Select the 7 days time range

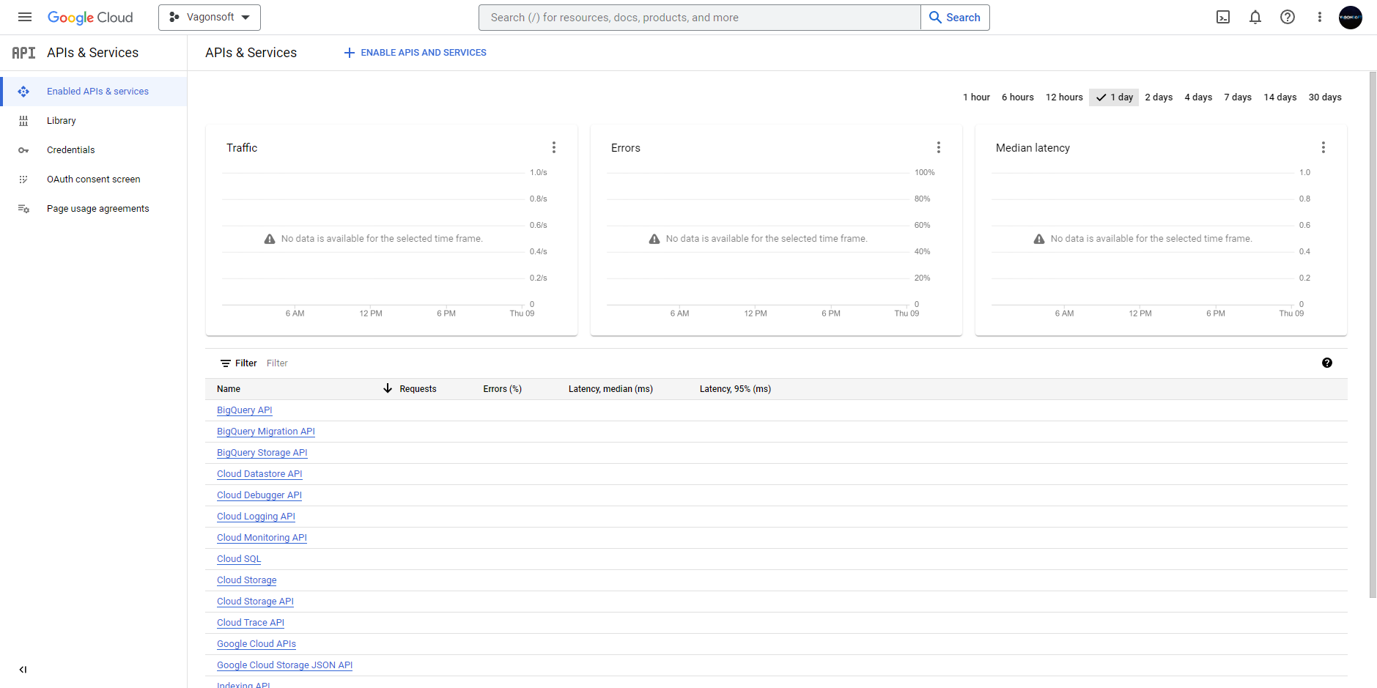(1238, 97)
